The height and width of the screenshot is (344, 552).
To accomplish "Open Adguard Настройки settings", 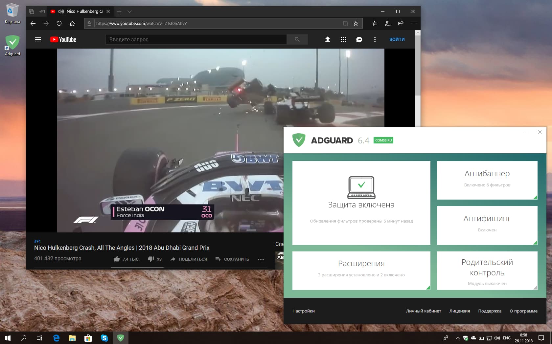I will 303,311.
